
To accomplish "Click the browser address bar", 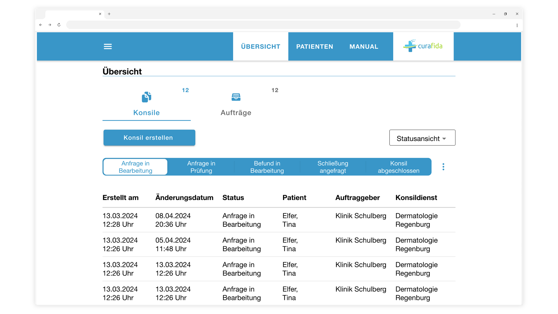I will (263, 25).
